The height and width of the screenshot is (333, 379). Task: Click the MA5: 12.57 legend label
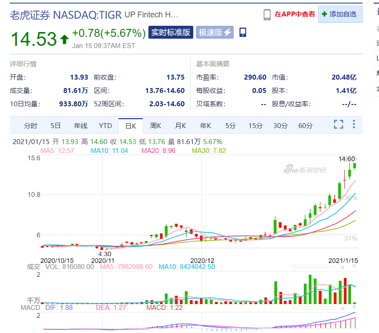point(57,151)
